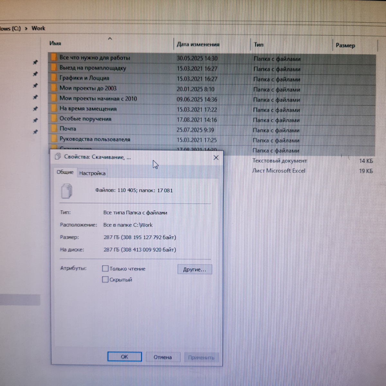Sort by the Тип column header

(x=259, y=44)
